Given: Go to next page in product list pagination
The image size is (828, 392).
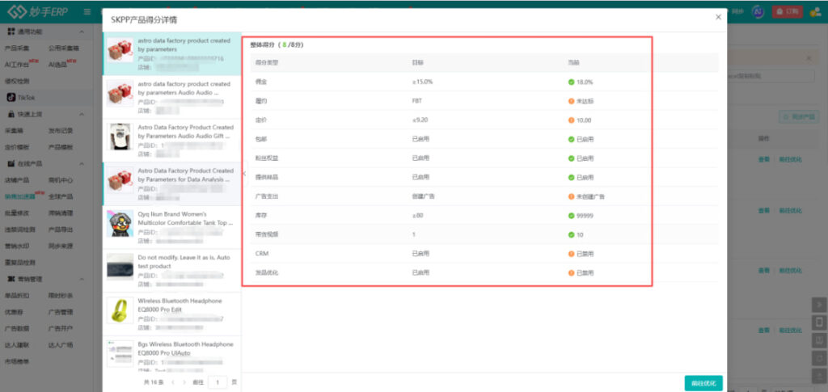Looking at the screenshot, I should (184, 382).
